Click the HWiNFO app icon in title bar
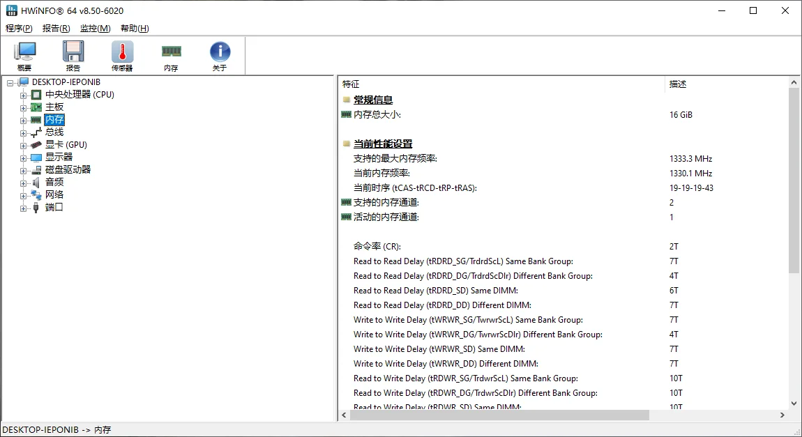Image resolution: width=802 pixels, height=437 pixels. click(x=11, y=10)
